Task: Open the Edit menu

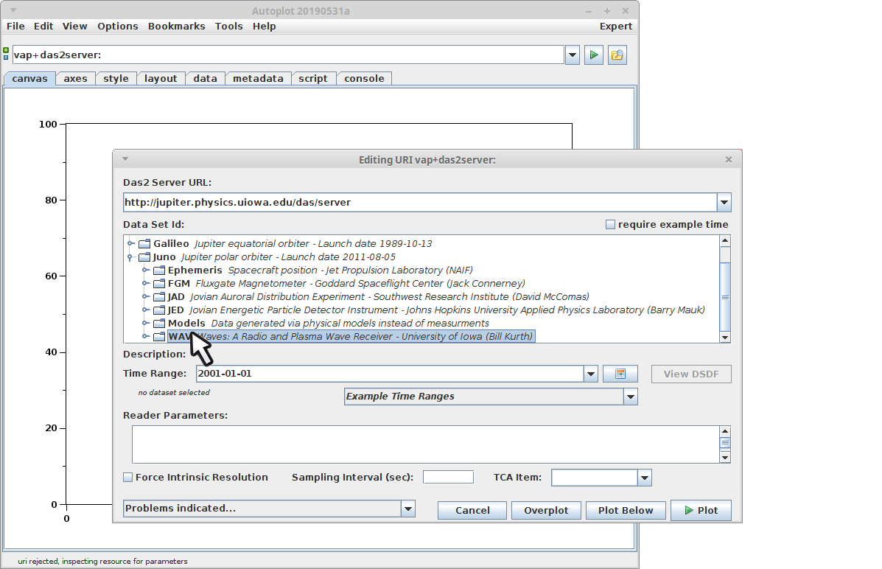Action: coord(43,27)
